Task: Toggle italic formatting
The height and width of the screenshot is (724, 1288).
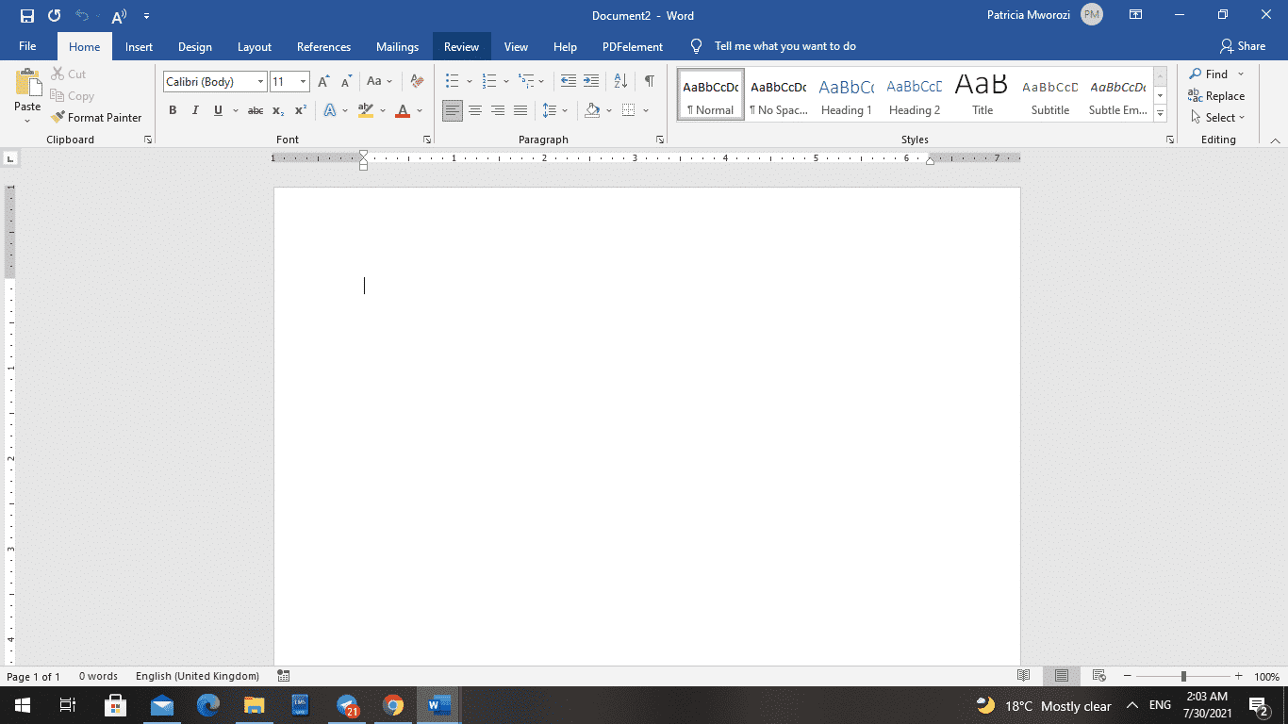Action: tap(195, 110)
